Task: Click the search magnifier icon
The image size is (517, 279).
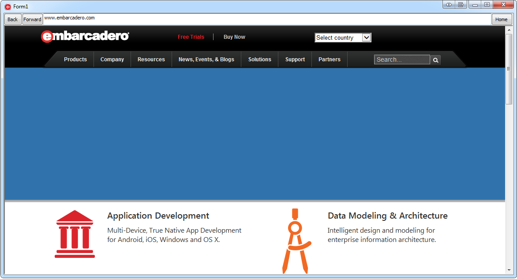Action: (435, 60)
